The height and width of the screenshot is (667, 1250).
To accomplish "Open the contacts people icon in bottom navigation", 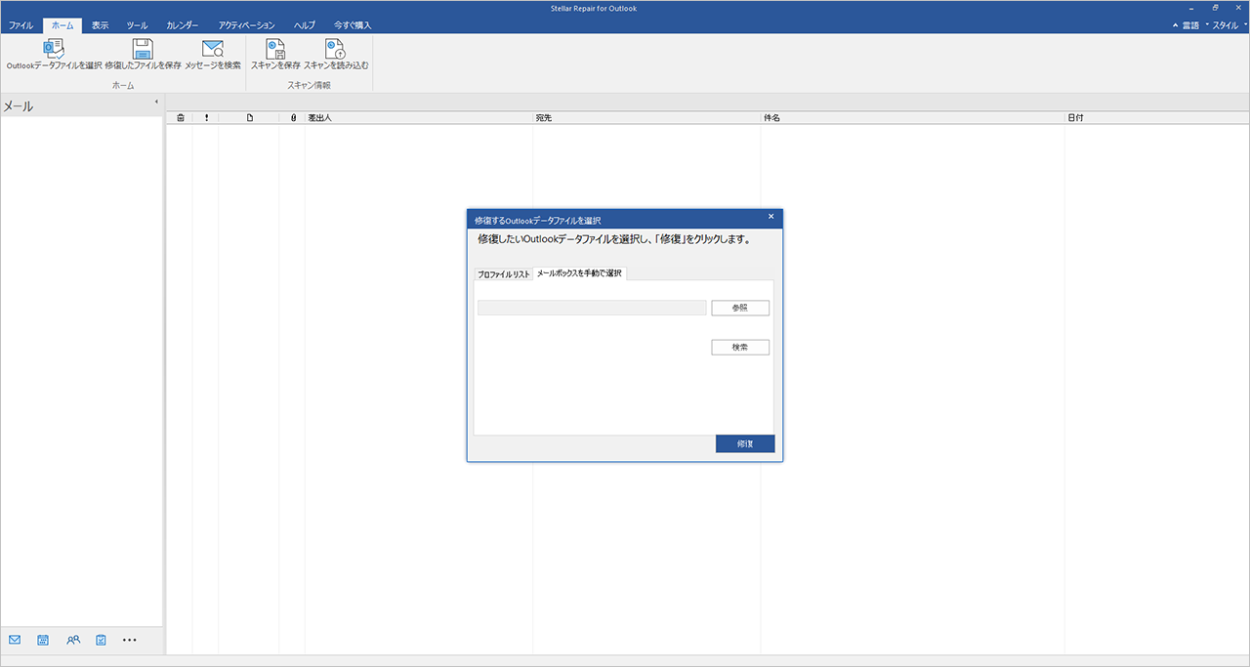I will pyautogui.click(x=73, y=640).
